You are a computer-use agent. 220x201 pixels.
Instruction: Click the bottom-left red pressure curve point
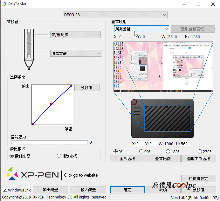33,124
